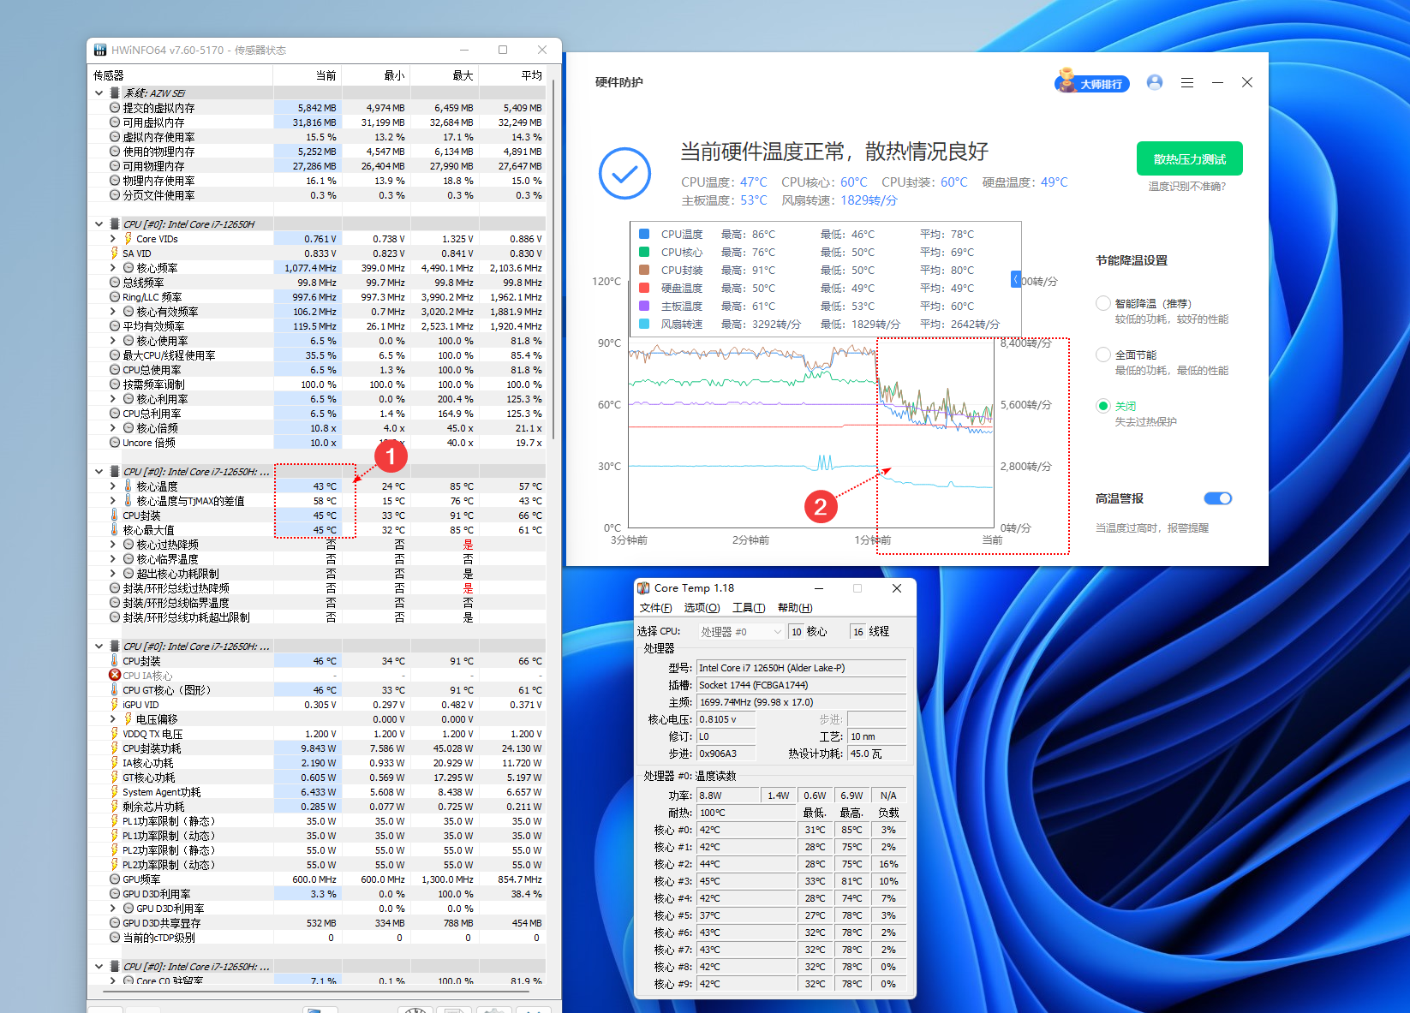Open the 文件(F) menu in Core Temp

pos(655,608)
